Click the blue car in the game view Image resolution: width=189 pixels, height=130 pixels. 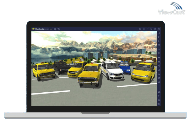click(125, 68)
